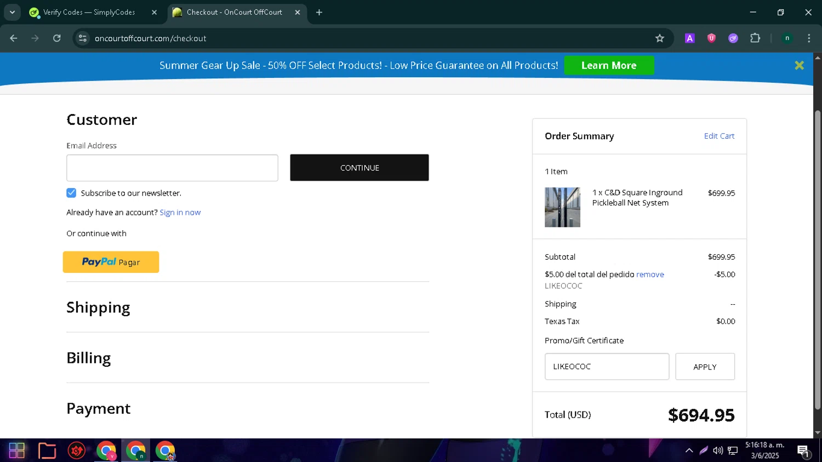Open the taskbar clock and date
This screenshot has width=822, height=462.
pyautogui.click(x=764, y=450)
